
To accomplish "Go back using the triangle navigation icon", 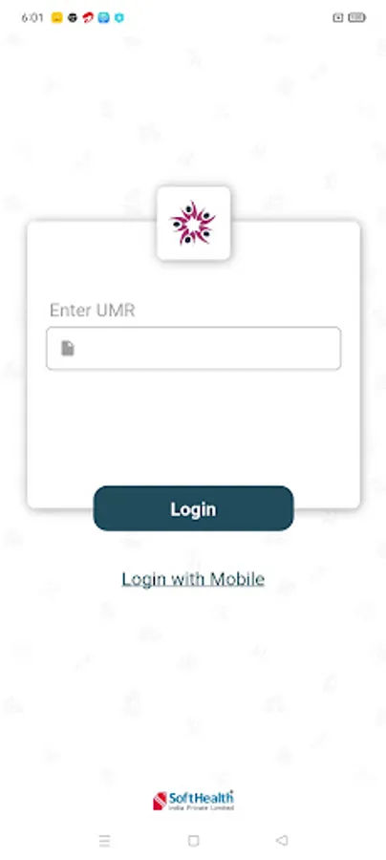I will (x=282, y=840).
